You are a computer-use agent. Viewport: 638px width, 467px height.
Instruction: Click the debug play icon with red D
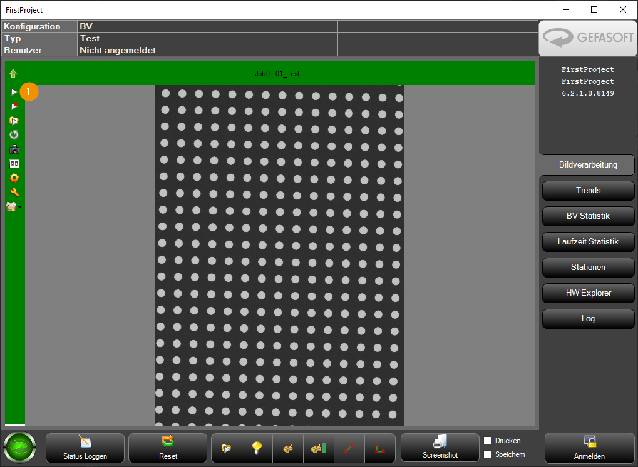pos(14,106)
